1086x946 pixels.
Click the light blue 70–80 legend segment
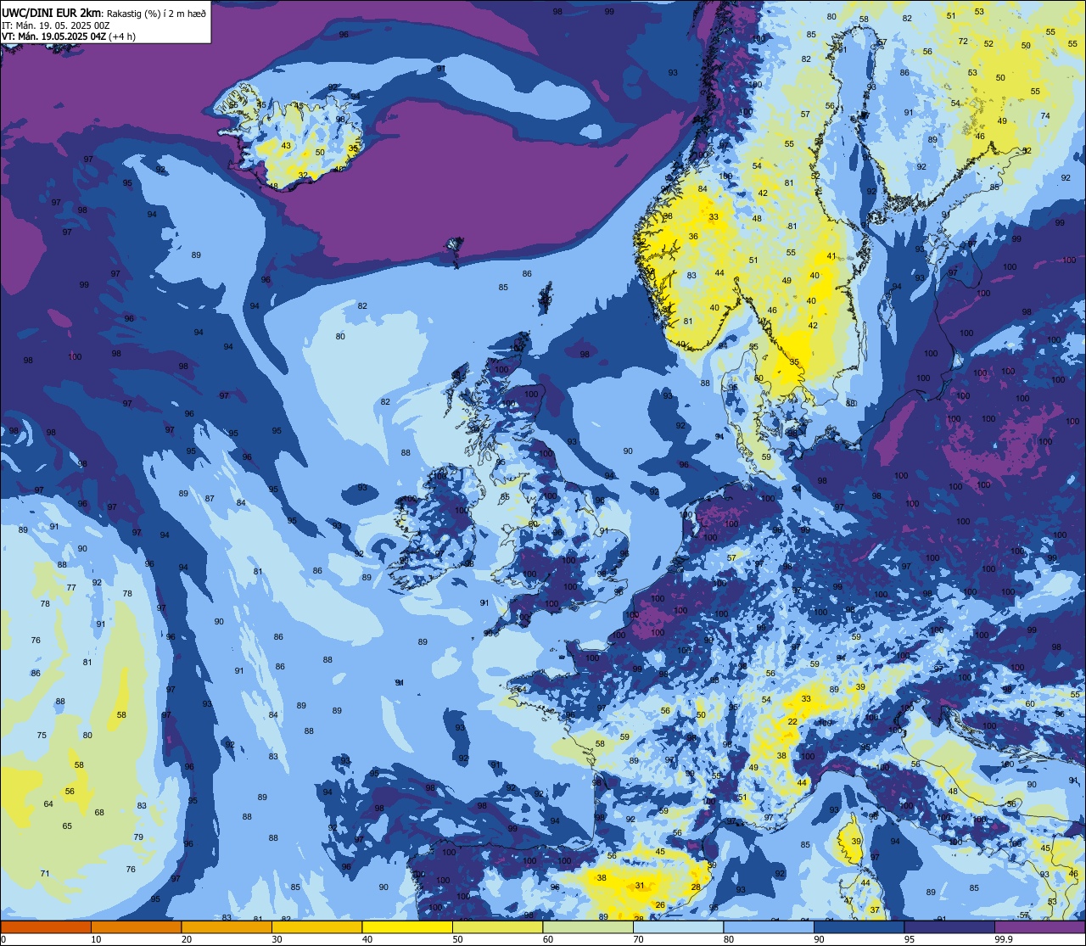click(x=678, y=927)
